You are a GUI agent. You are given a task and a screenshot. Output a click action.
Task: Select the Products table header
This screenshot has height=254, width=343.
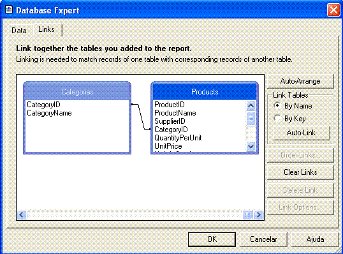205,92
